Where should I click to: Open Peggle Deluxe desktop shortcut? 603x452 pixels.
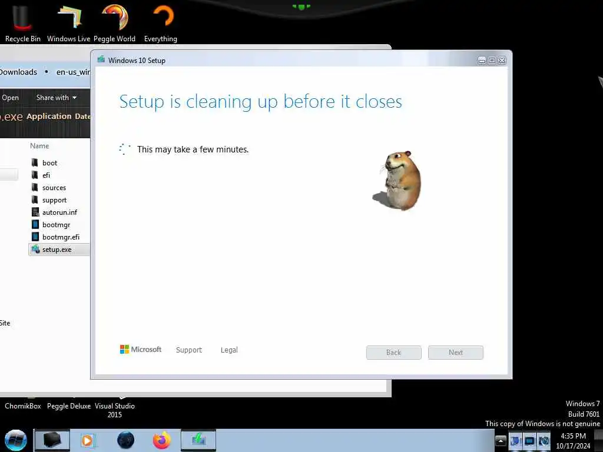coord(69,406)
